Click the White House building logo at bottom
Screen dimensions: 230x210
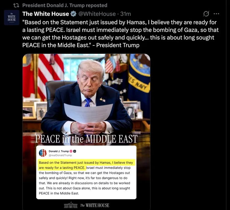click(71, 205)
